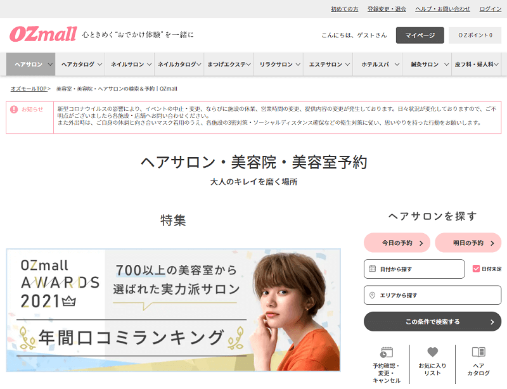Click the calendar icon in 日付から探す field
The height and width of the screenshot is (389, 507).
[x=372, y=269]
